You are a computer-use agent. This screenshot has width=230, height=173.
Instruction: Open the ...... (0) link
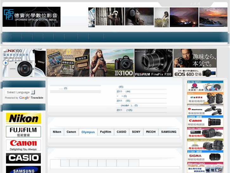click(63, 88)
